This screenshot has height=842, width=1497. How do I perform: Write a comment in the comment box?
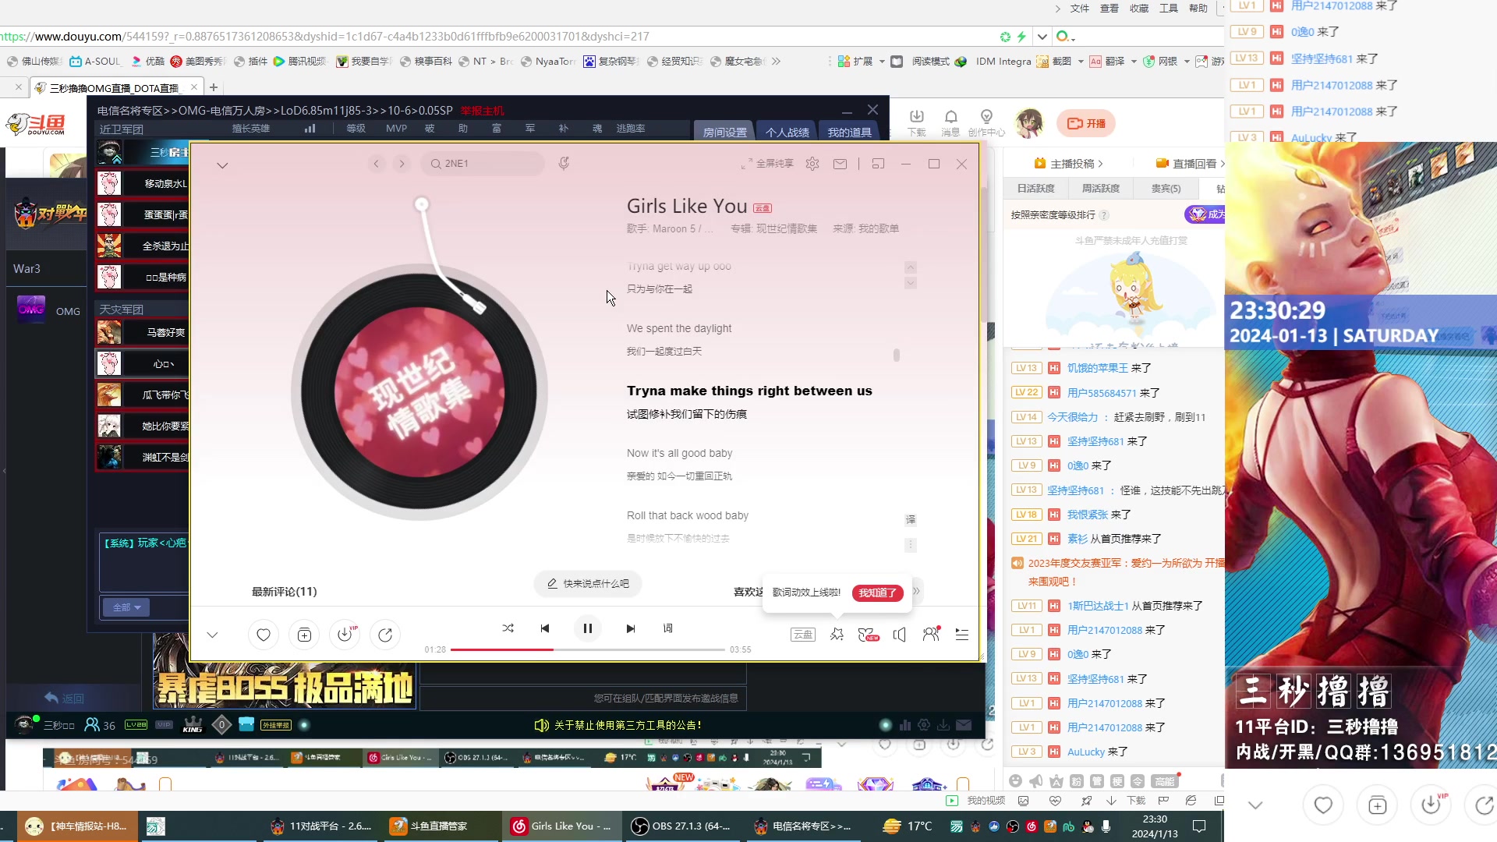[588, 583]
